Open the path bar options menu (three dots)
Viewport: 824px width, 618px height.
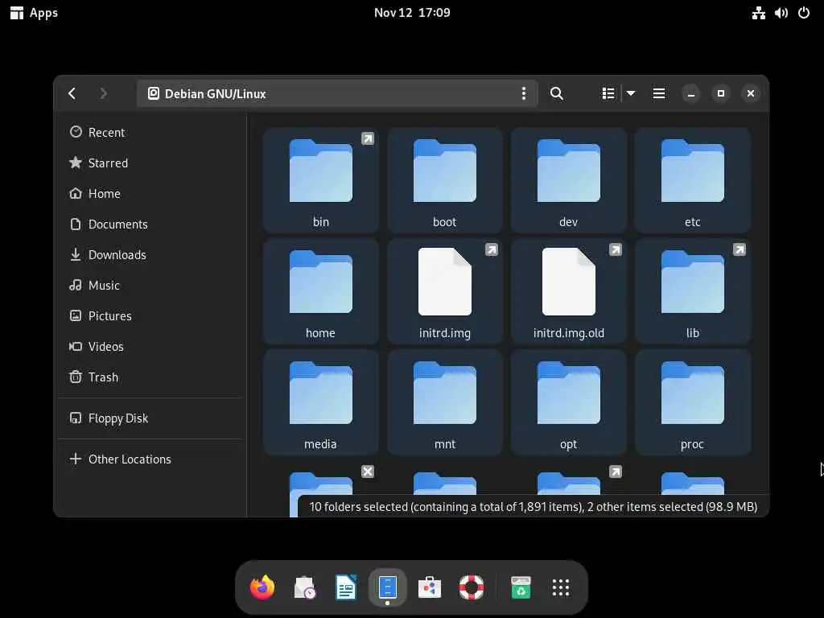point(523,93)
